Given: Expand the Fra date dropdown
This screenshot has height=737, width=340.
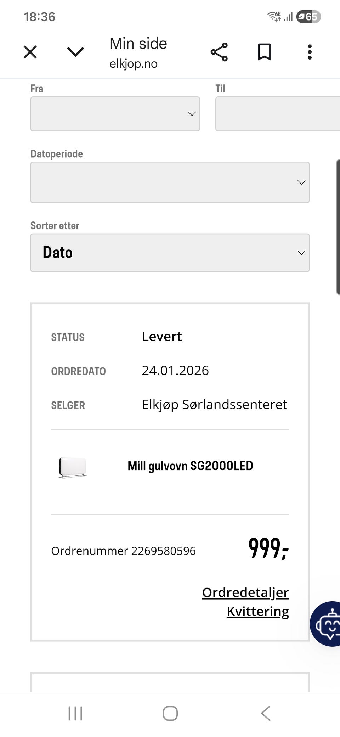Looking at the screenshot, I should tap(115, 114).
